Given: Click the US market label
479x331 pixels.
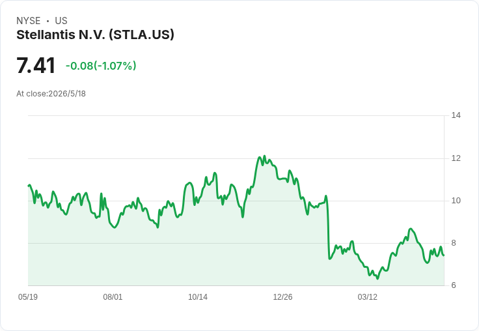Looking at the screenshot, I should pyautogui.click(x=61, y=21).
